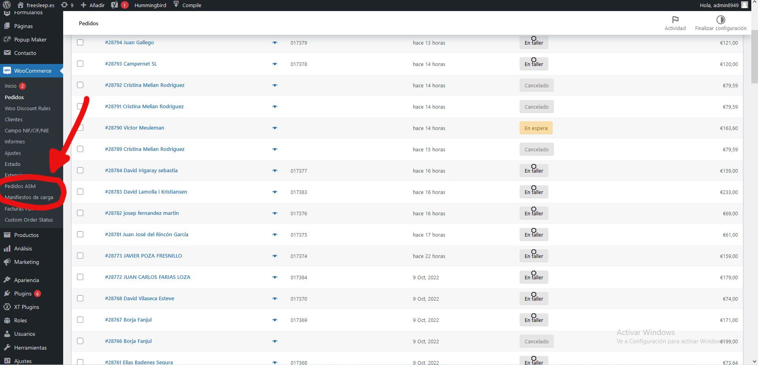Open the Hummingbird admin bar menu
Screen dimensions: 758x365
pyautogui.click(x=150, y=5)
